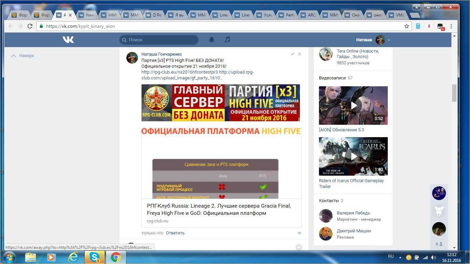Delete the post with the X icon
This screenshot has height=264, width=470.
pyautogui.click(x=299, y=54)
